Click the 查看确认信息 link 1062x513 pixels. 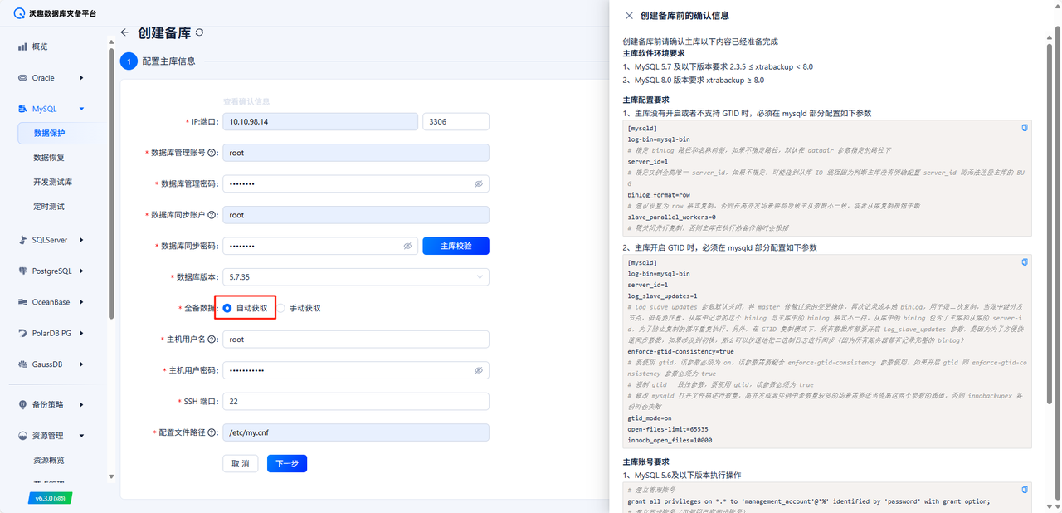pos(246,101)
